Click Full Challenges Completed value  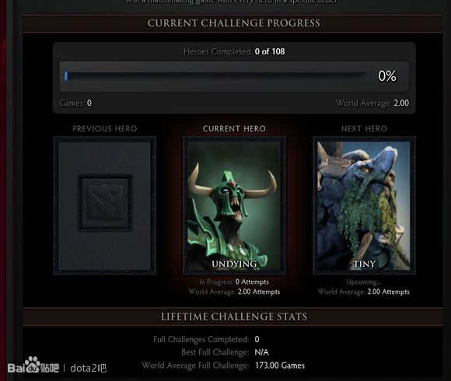point(257,339)
